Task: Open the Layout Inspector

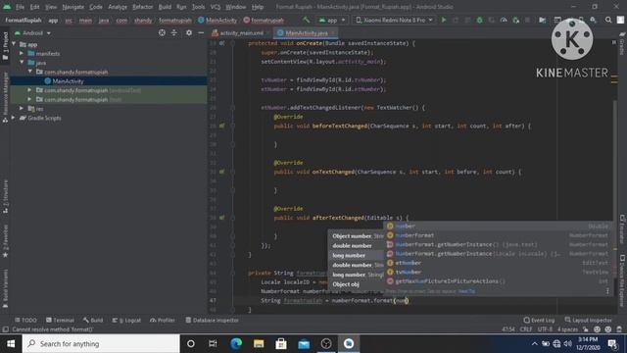Action: click(x=588, y=320)
